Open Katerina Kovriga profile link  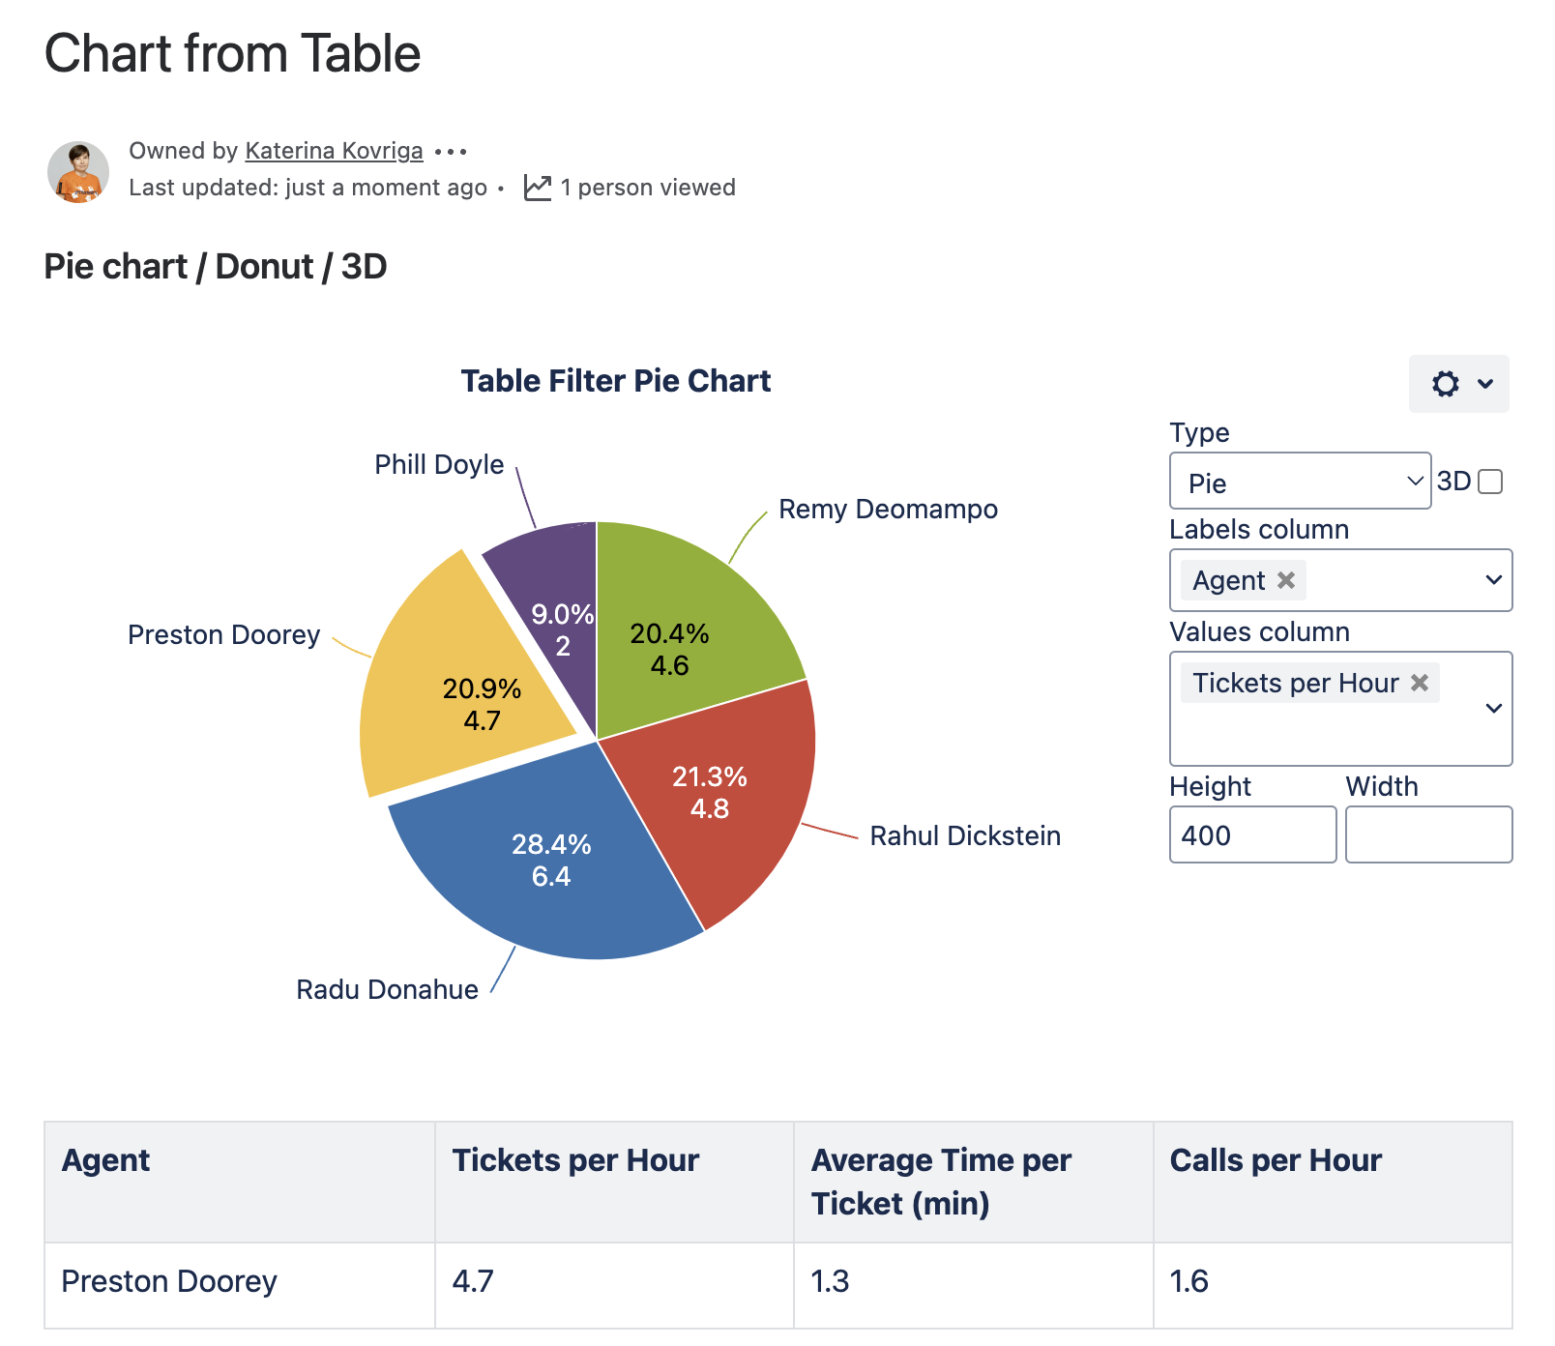pos(334,152)
